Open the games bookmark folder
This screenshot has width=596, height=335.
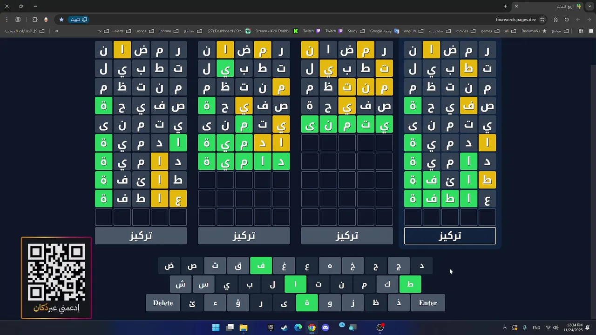(x=489, y=31)
